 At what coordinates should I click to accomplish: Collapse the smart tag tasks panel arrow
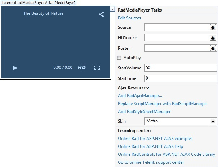point(112,9)
